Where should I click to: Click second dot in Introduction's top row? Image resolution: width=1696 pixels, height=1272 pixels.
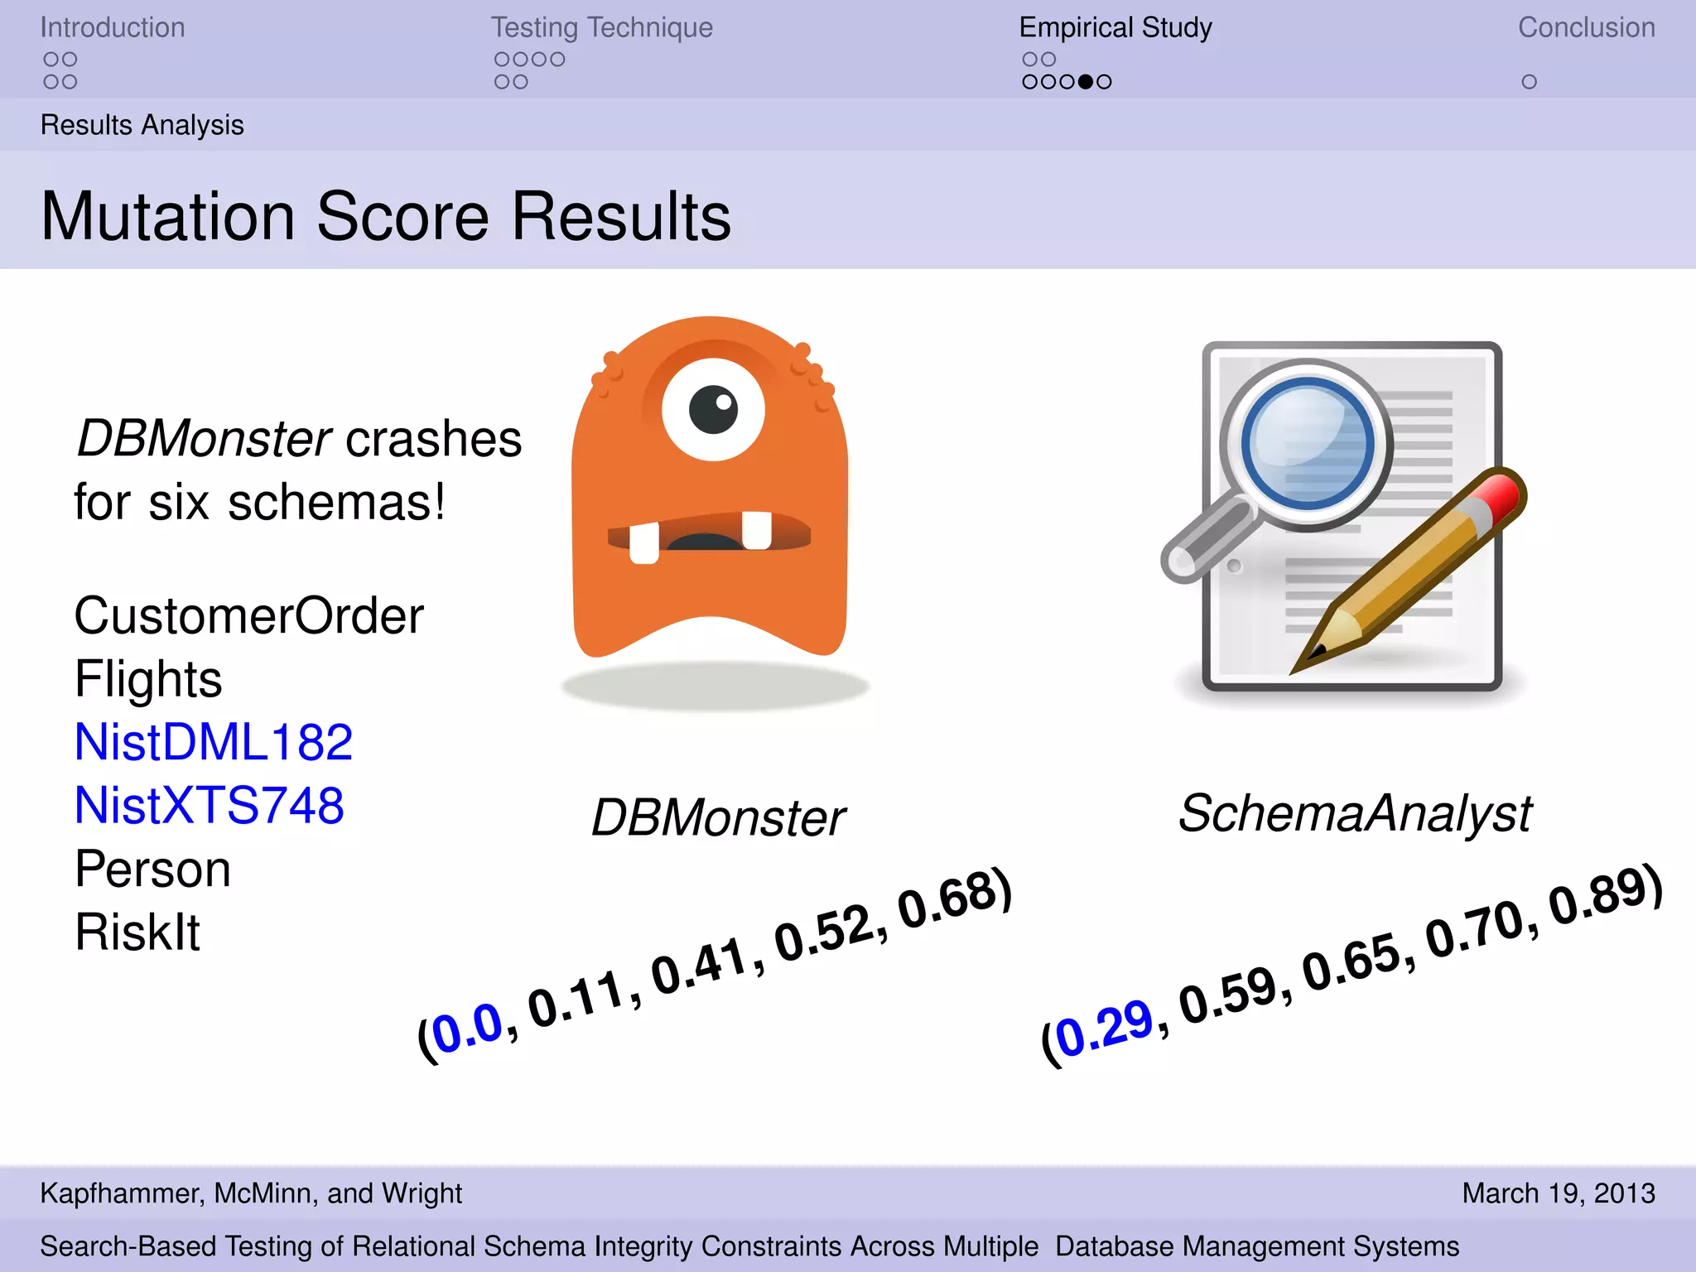point(70,59)
